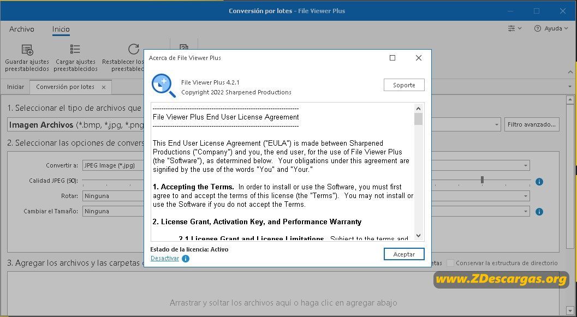Click the license agreement scrollbar thumb
577x317 pixels.
point(418,119)
